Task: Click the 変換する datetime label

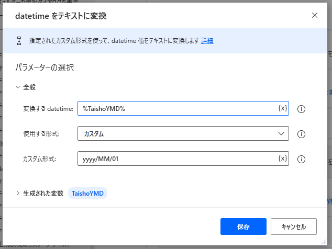Action: (x=48, y=109)
